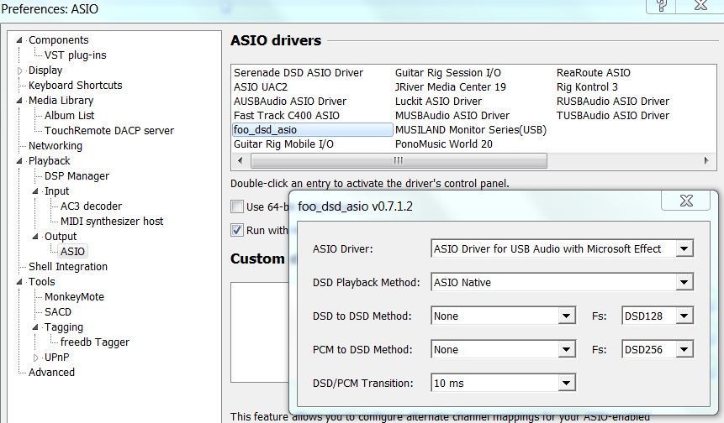
Task: Select AUSBAudio ASIO Driver entry
Action: [290, 102]
